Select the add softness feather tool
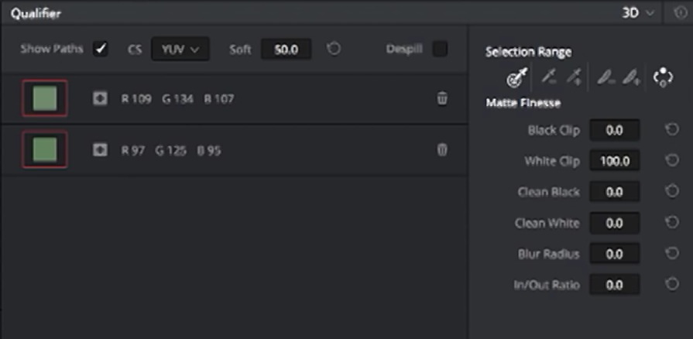This screenshot has width=693, height=339. pos(631,77)
